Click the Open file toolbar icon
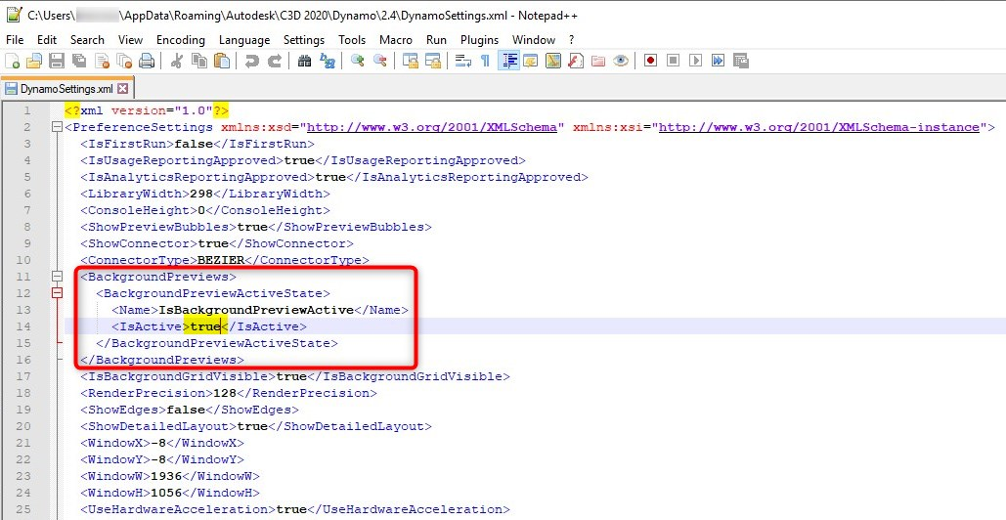This screenshot has height=520, width=1006. pos(34,61)
